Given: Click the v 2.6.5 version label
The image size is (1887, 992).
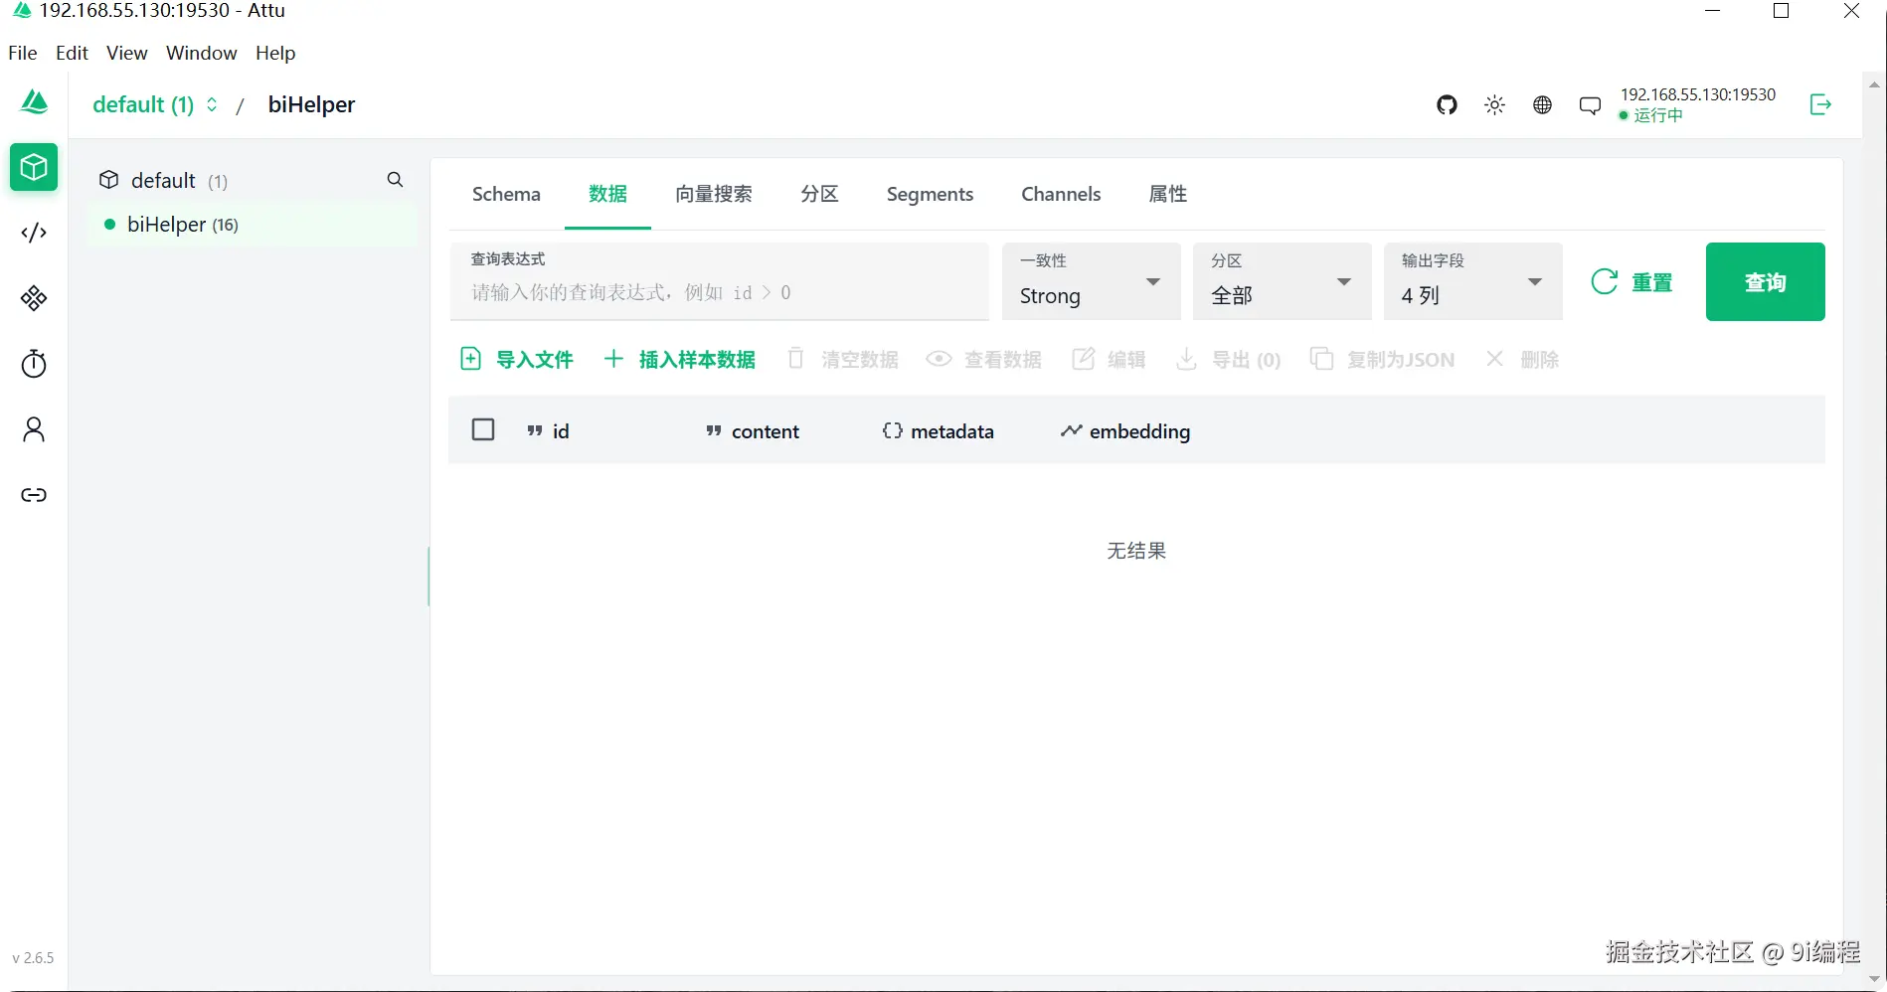Looking at the screenshot, I should (x=33, y=958).
